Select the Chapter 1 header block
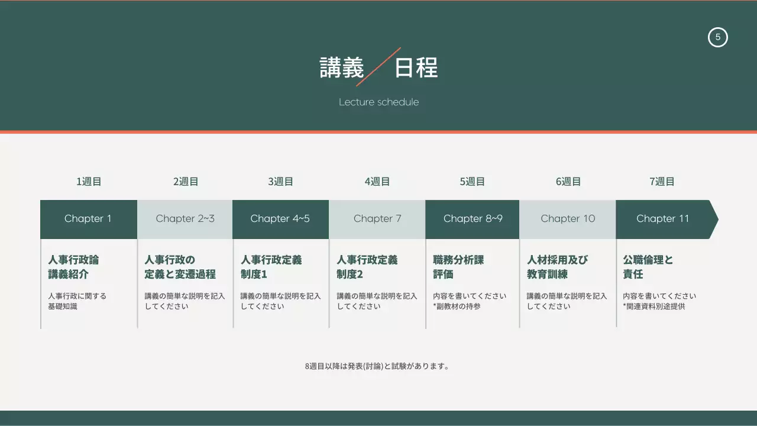 tap(88, 218)
